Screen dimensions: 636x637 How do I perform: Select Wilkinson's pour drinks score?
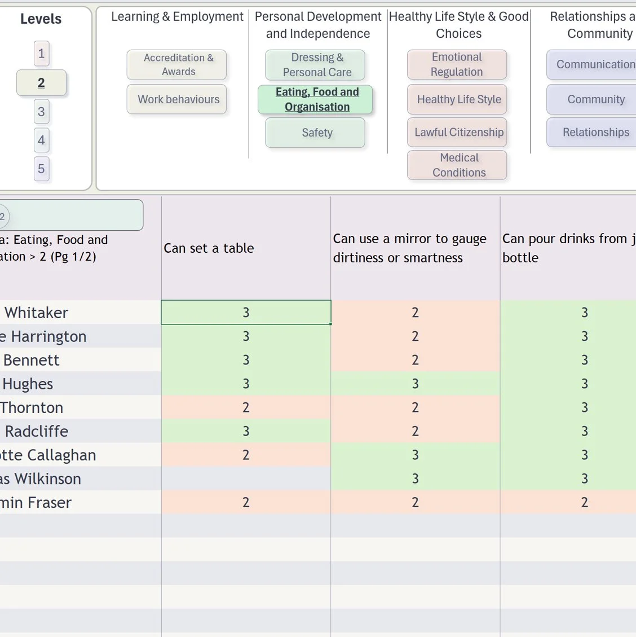click(568, 478)
